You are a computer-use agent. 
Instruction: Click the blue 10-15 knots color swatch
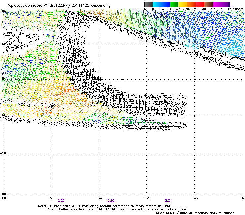[x=166, y=4]
